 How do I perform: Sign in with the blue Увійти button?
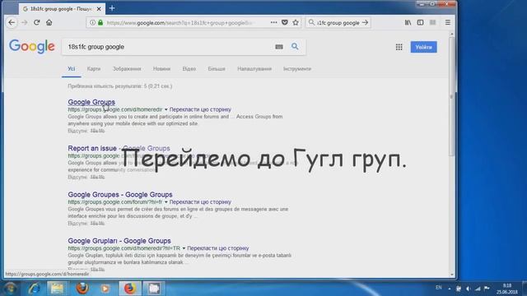pos(423,47)
